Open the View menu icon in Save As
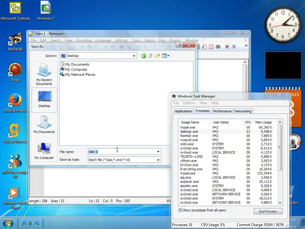305x229 pixels. [x=166, y=56]
